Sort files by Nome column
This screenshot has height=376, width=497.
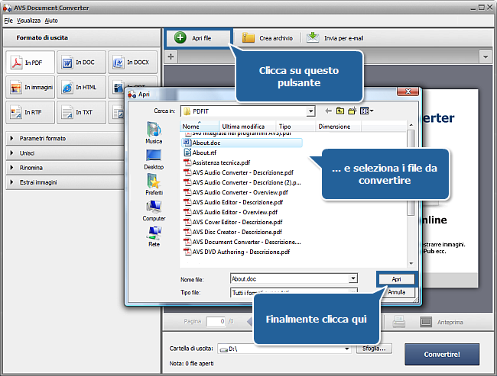coord(200,126)
